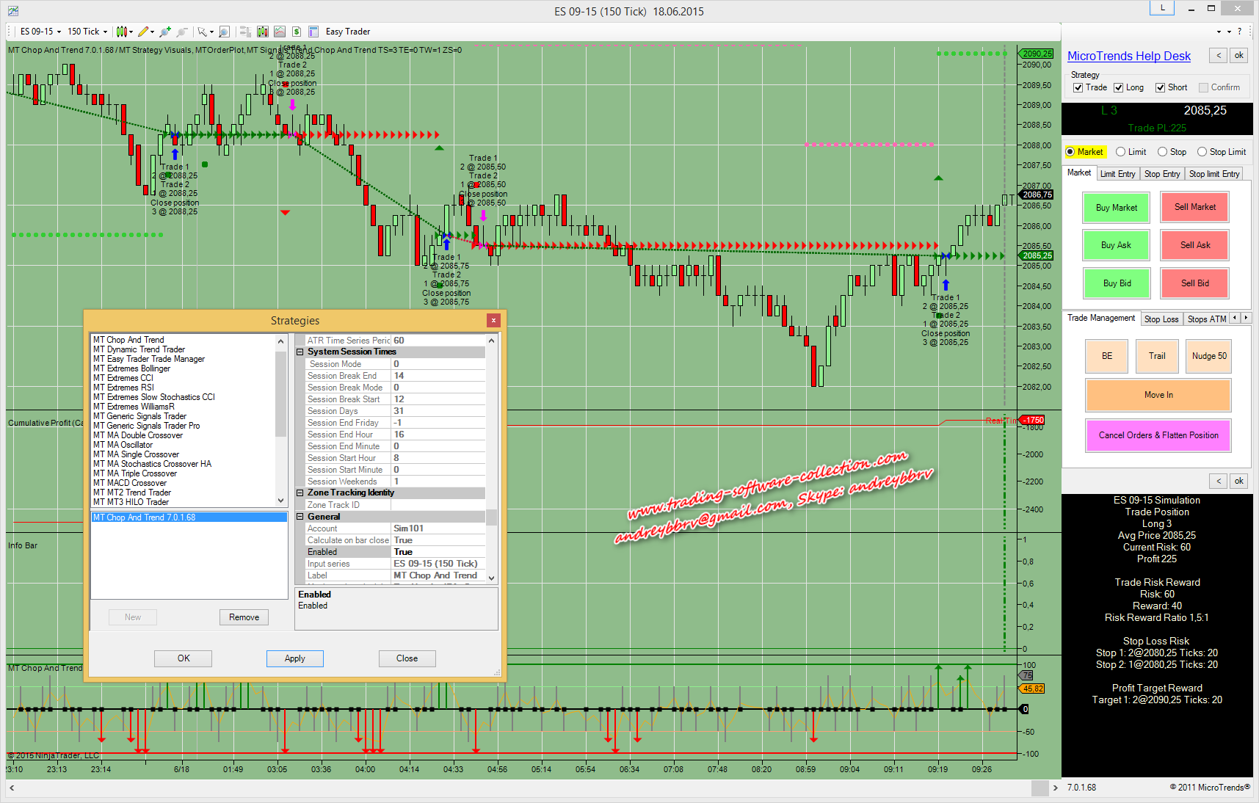Image resolution: width=1259 pixels, height=803 pixels.
Task: Open the Stop Loss tab
Action: [1161, 319]
